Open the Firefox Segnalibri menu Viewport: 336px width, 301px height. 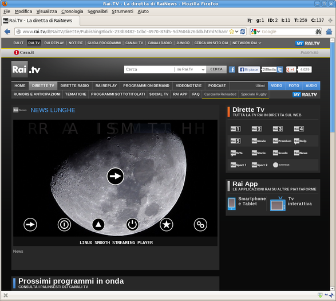click(97, 11)
